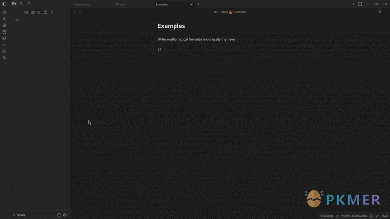Add a new tab
The image size is (390, 219).
(198, 4)
